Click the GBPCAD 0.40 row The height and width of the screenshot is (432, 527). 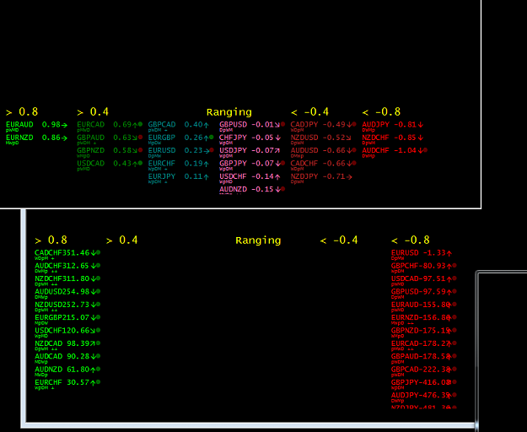[179, 125]
